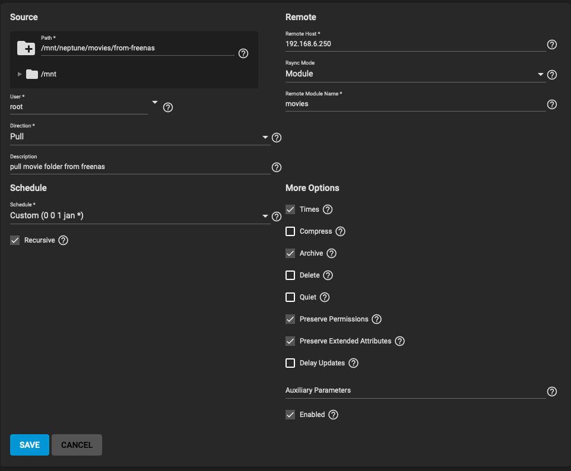Open the Schedule dropdown showing Custom
Viewport: 571px width, 471px height.
[x=139, y=216]
